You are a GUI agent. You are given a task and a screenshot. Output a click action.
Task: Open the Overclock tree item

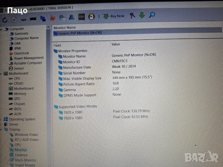pyautogui.click(x=21, y=53)
